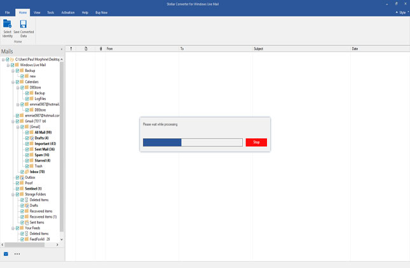The image size is (410, 268).
Task: Uncheck the Starred (4) checkbox
Action: pos(27,160)
